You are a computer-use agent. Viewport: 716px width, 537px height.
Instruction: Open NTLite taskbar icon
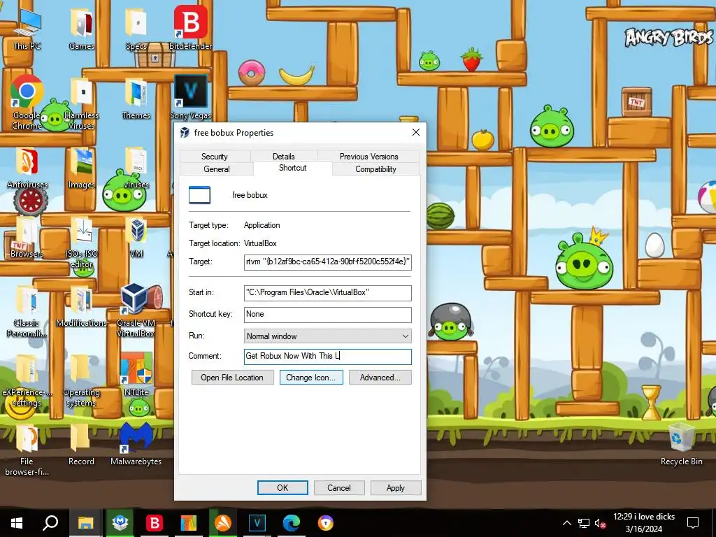(x=188, y=522)
